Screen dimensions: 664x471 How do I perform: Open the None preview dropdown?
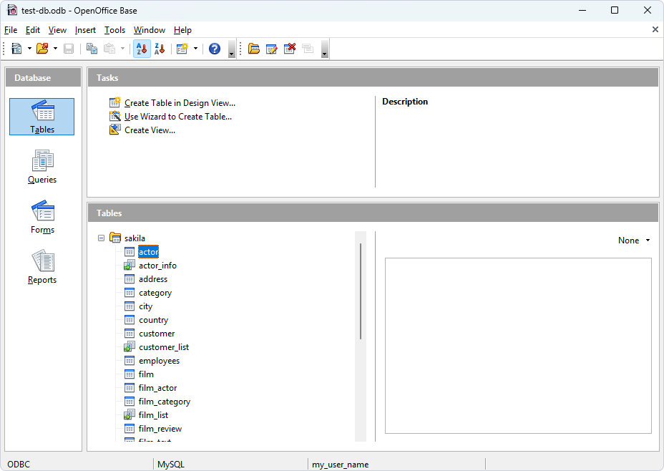pos(633,240)
